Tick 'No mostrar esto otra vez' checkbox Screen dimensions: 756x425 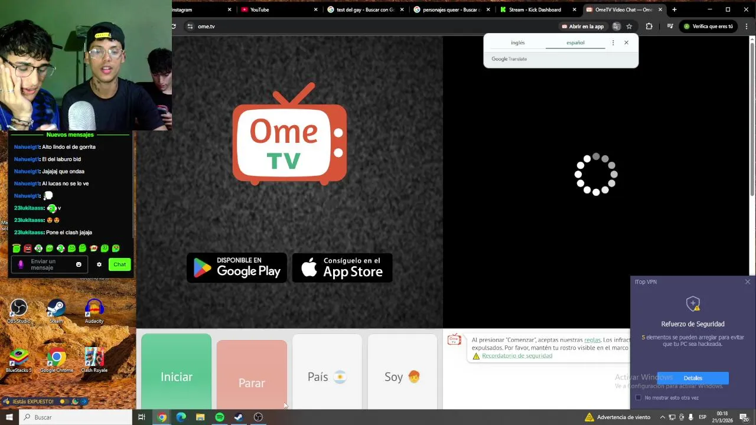click(x=638, y=398)
